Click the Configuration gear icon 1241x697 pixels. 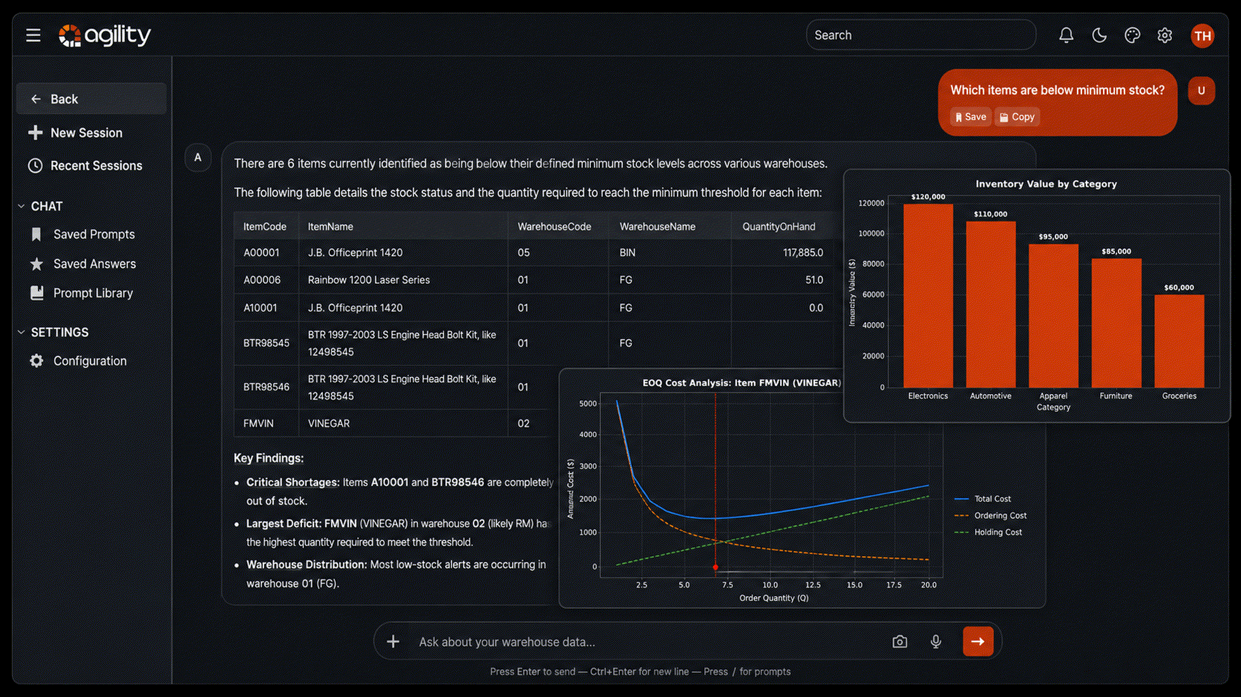(x=37, y=361)
